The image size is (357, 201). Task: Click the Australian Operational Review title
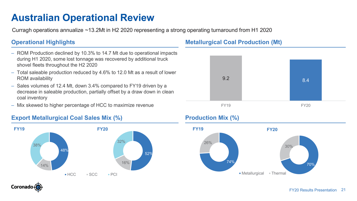point(83,18)
